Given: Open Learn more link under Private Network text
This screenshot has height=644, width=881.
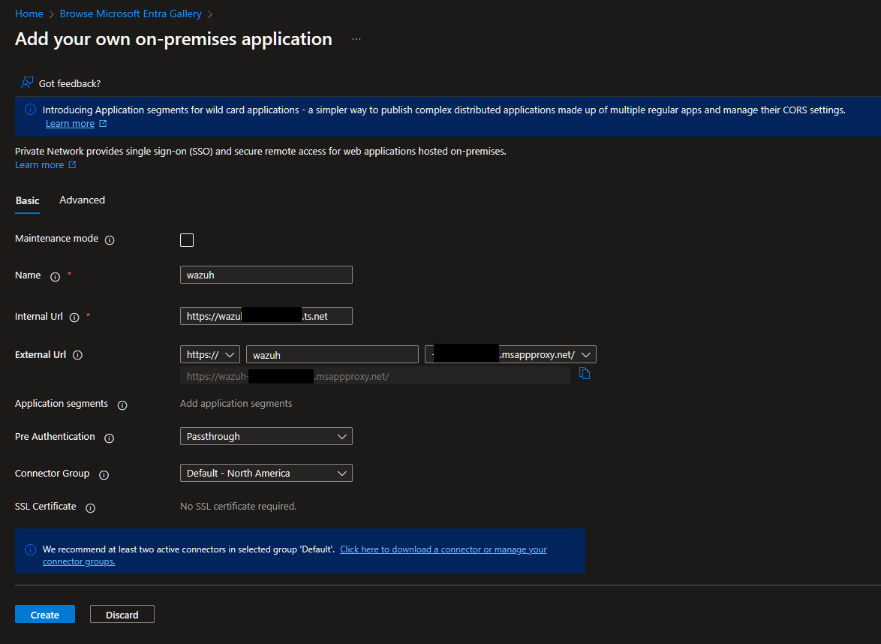Looking at the screenshot, I should click(x=39, y=164).
